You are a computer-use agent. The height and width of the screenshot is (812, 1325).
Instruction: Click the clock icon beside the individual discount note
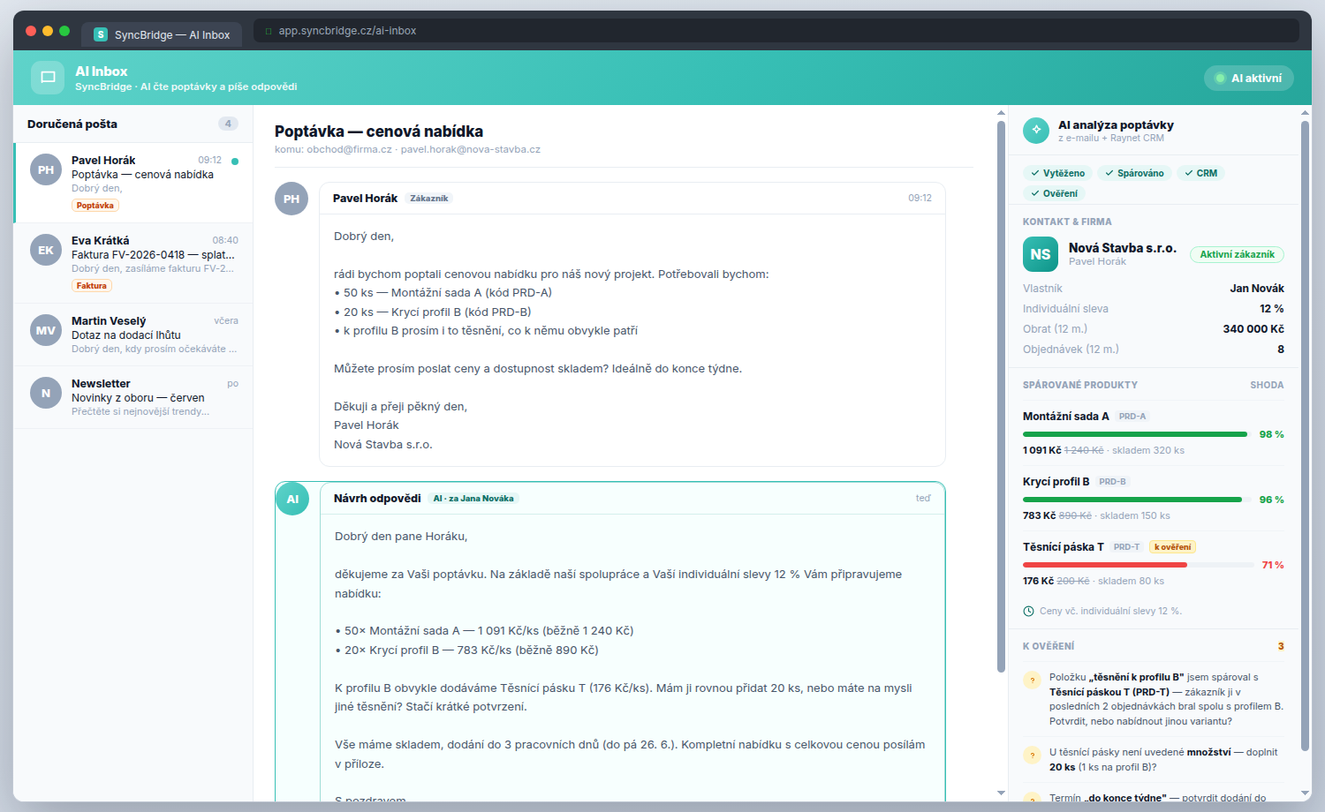pos(1028,611)
